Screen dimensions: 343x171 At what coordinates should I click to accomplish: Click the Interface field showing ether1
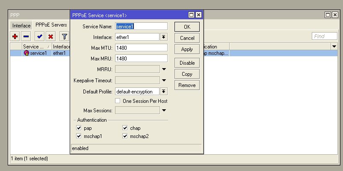click(x=137, y=37)
